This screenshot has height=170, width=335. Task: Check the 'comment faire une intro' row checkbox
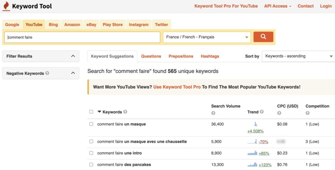[x=91, y=153]
